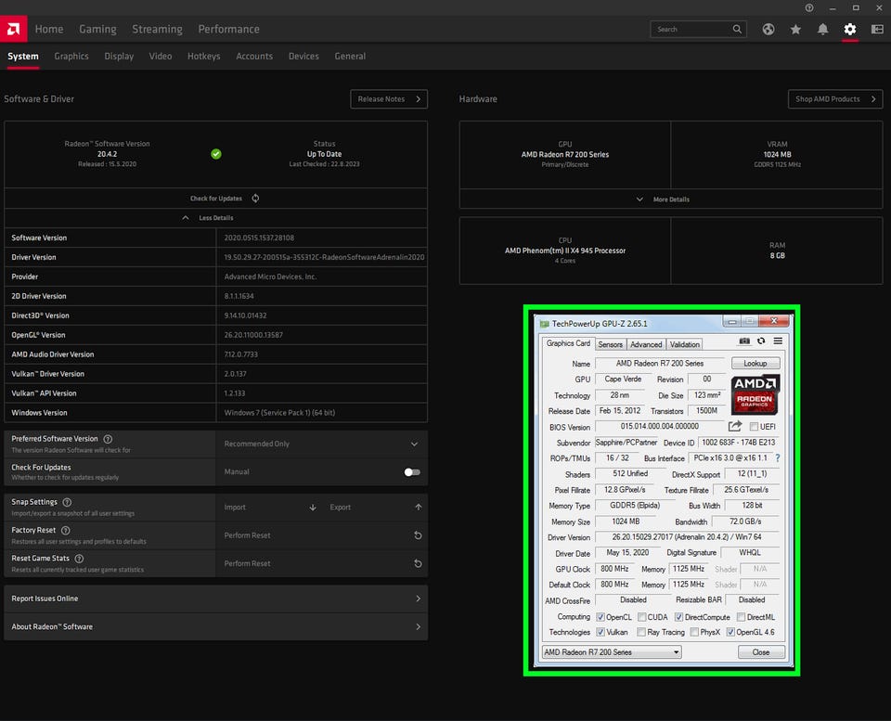Click the Import down arrow icon
This screenshot has height=721, width=891.
(x=313, y=508)
